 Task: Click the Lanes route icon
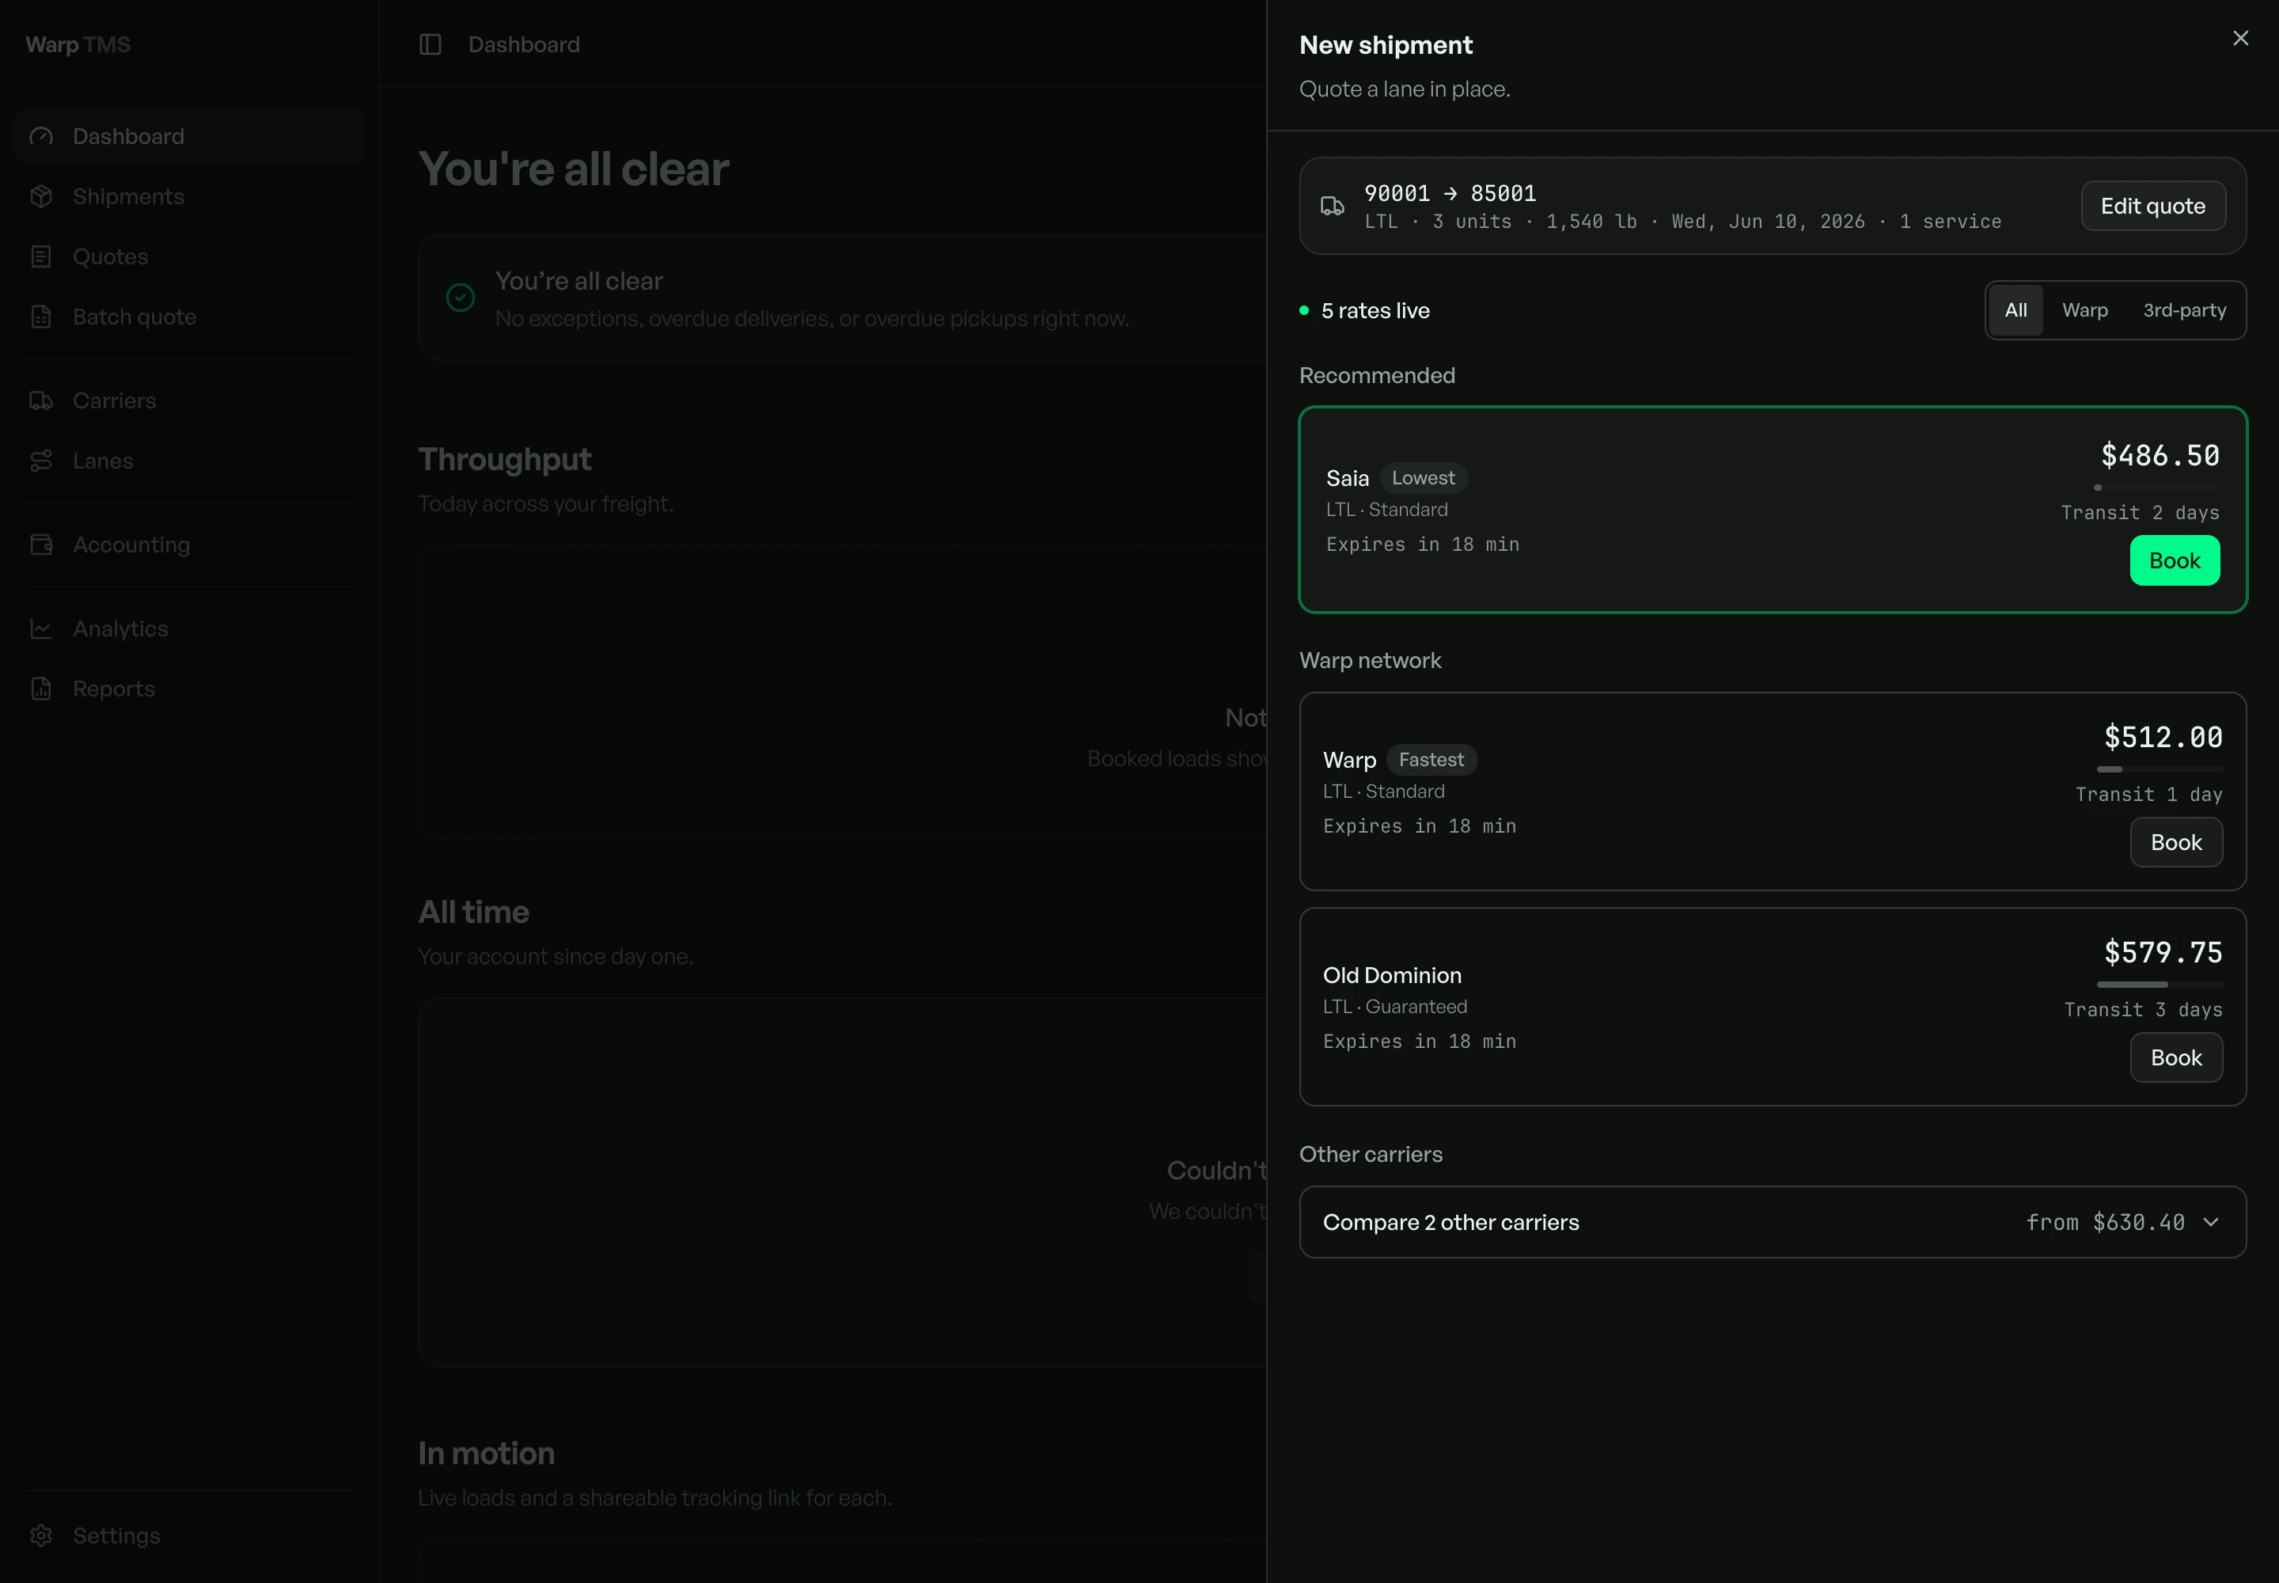coord(40,461)
